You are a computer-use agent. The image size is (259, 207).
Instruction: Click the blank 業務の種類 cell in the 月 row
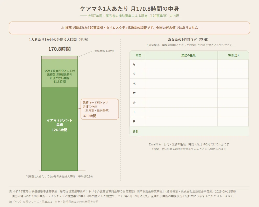[181, 64]
